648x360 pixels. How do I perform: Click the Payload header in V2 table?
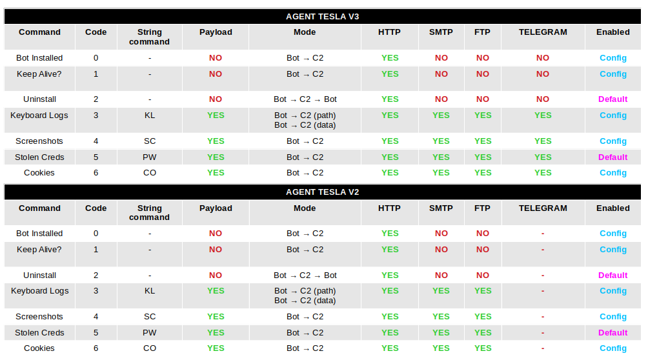coord(216,208)
